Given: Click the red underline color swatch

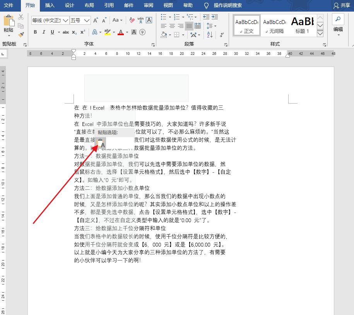Looking at the screenshot, I should tap(121, 34).
